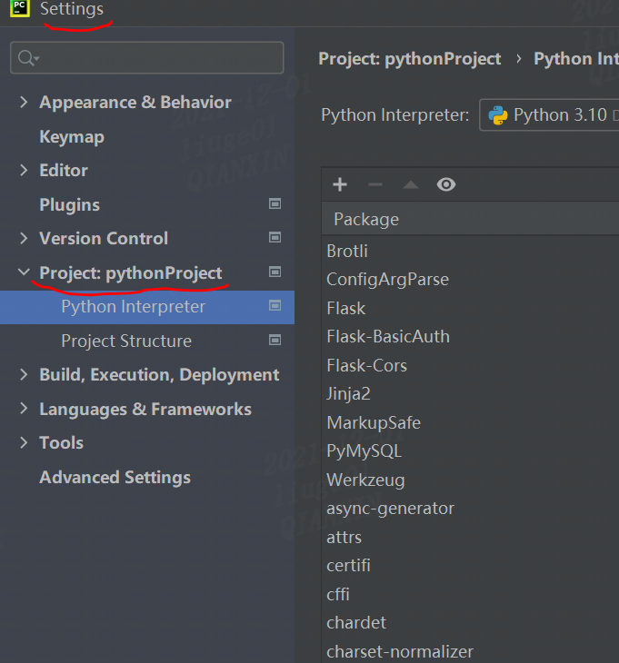Click the Project: pythonProject breadcrumb
619x663 pixels.
click(410, 59)
